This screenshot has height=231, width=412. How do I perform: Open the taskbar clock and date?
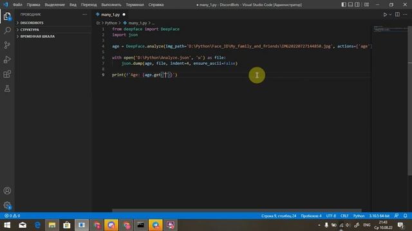(384, 225)
